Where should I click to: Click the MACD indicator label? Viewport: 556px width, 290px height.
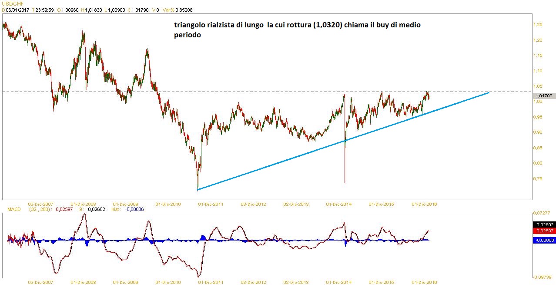(14, 209)
